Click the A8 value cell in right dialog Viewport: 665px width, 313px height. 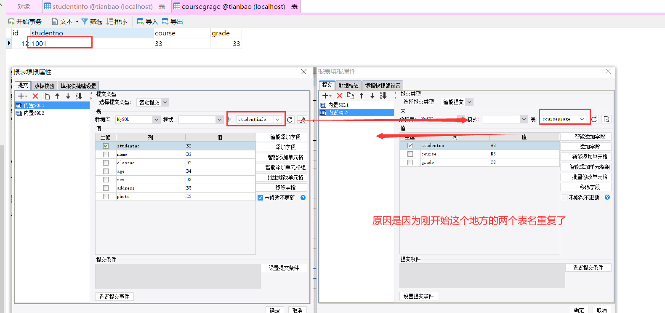point(524,145)
